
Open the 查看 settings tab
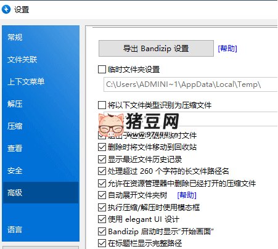tap(41, 149)
